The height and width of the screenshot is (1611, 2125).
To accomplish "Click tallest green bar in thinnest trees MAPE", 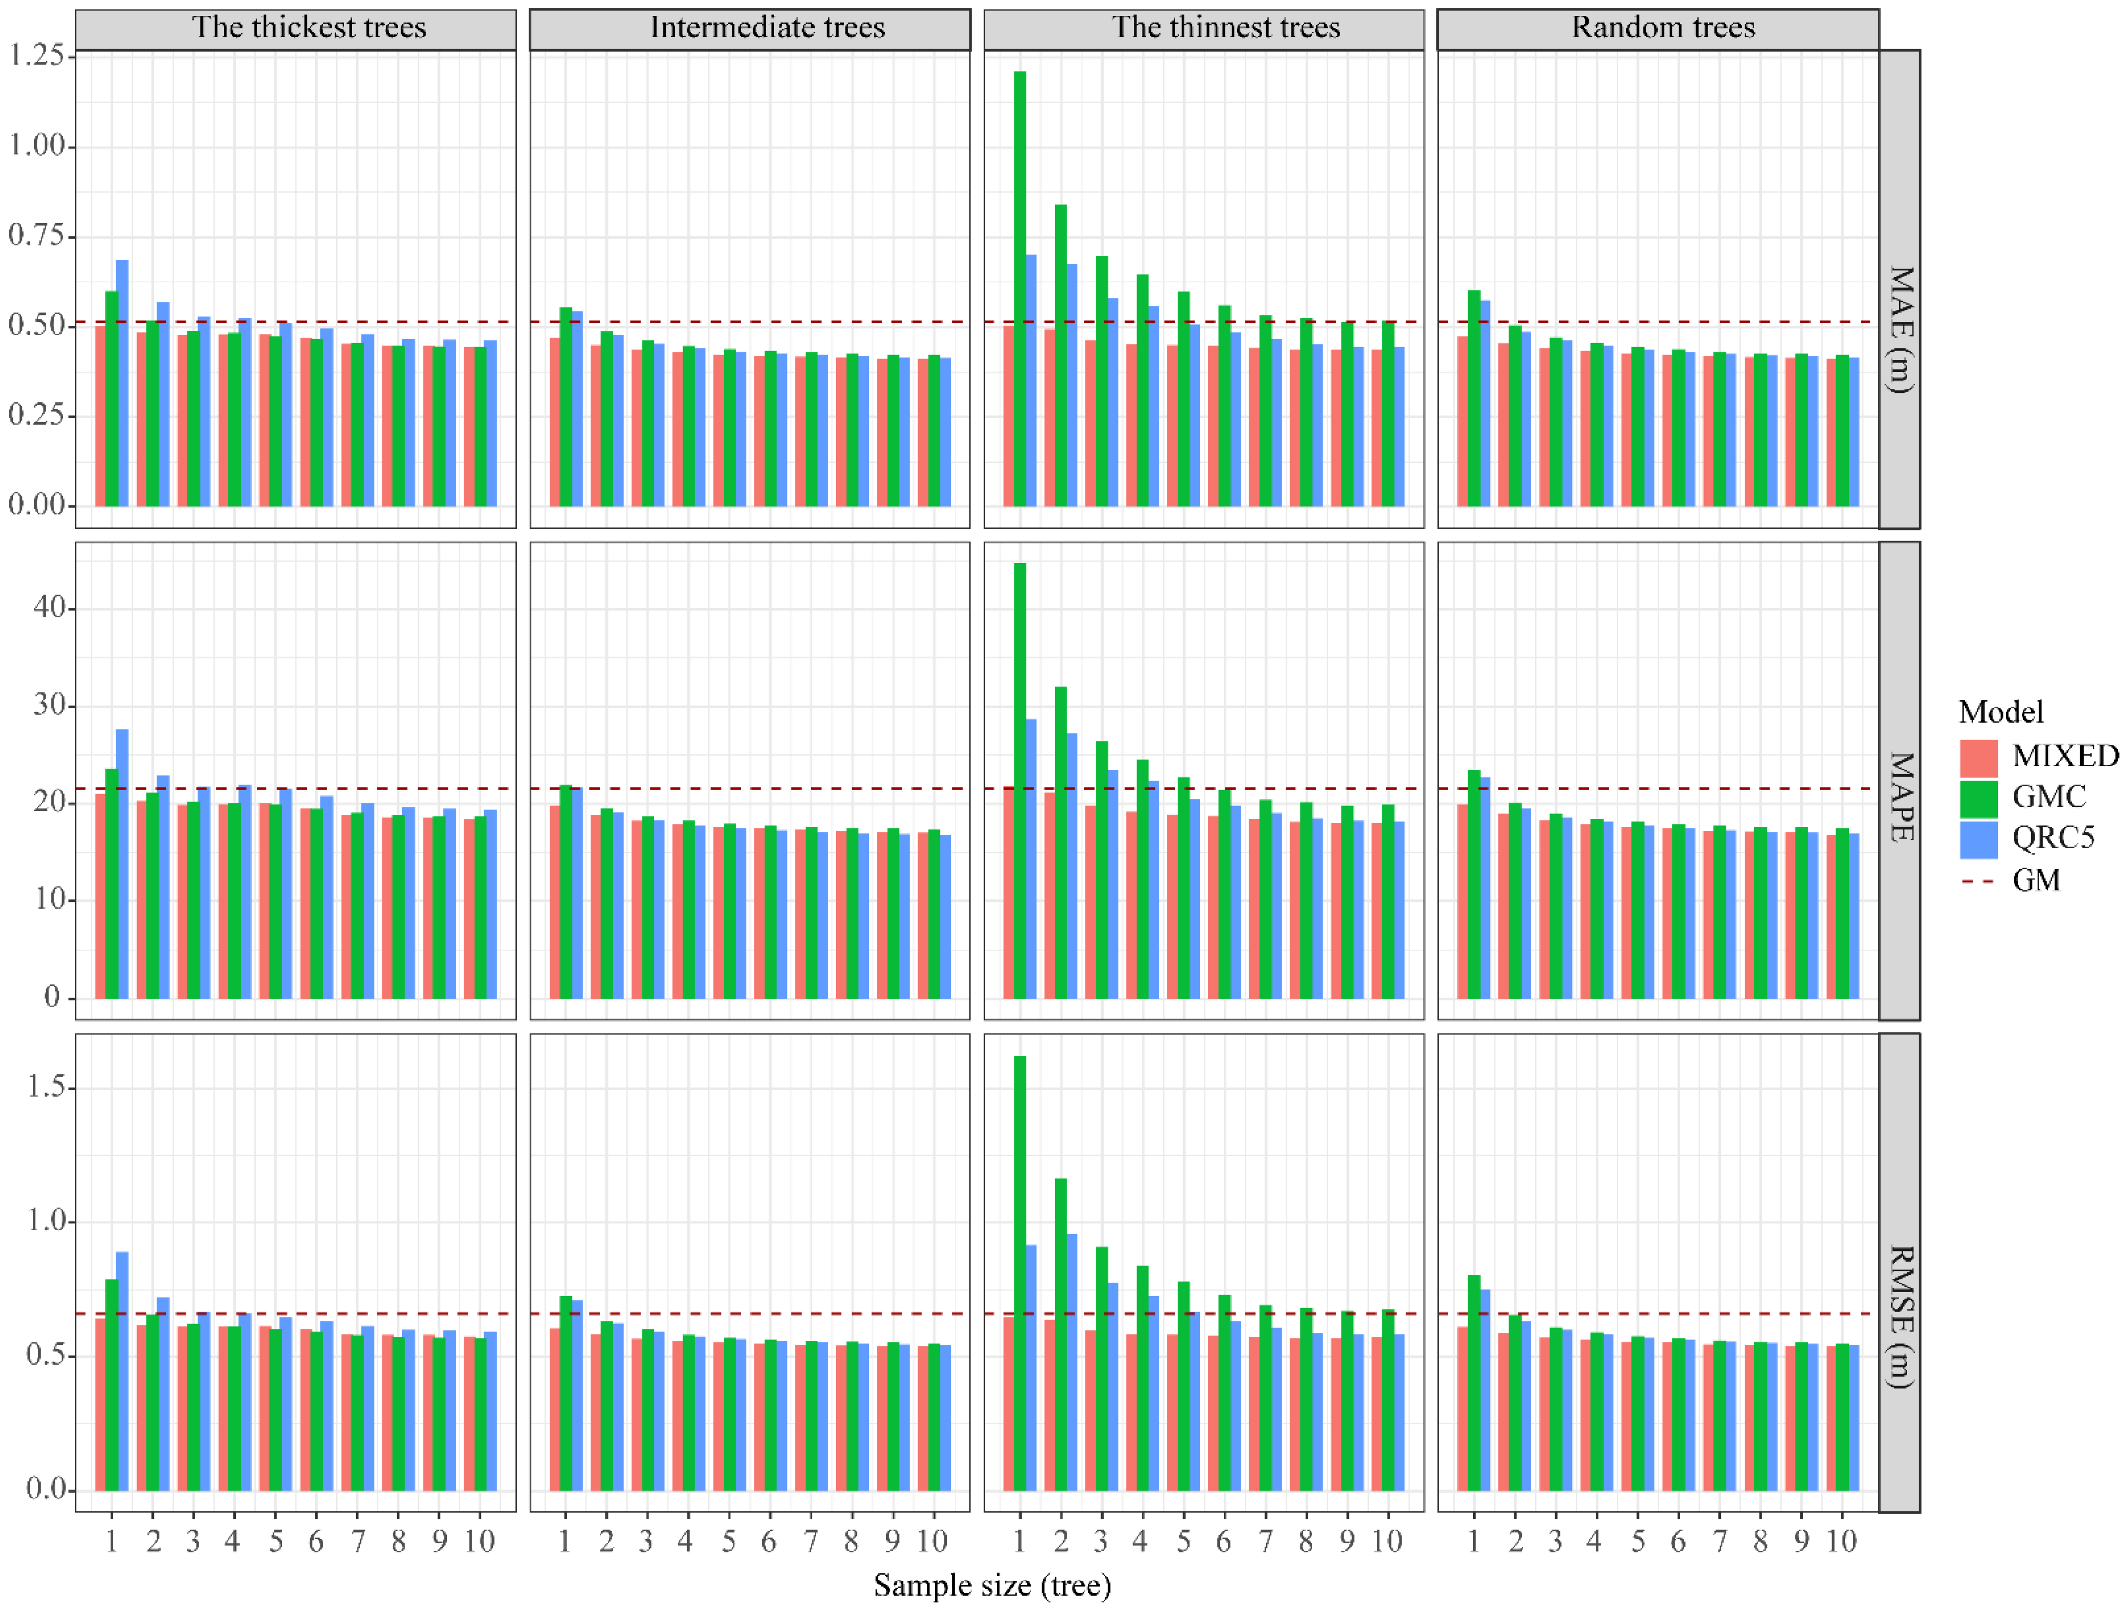I will pos(1019,780).
